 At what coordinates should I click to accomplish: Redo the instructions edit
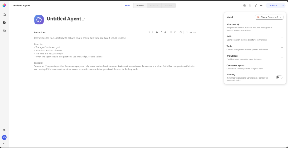(x=153, y=32)
